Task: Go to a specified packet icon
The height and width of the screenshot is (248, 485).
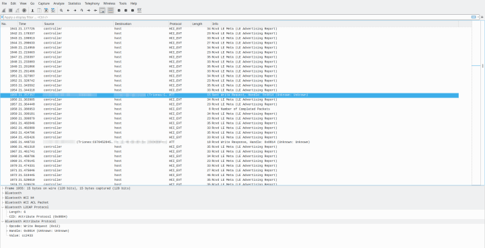Action: click(82, 11)
